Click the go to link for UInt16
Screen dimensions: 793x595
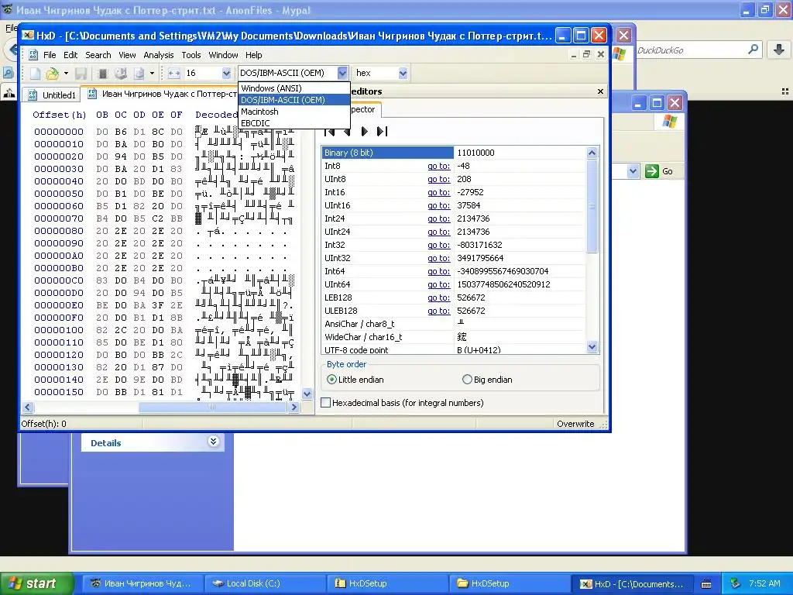click(438, 205)
